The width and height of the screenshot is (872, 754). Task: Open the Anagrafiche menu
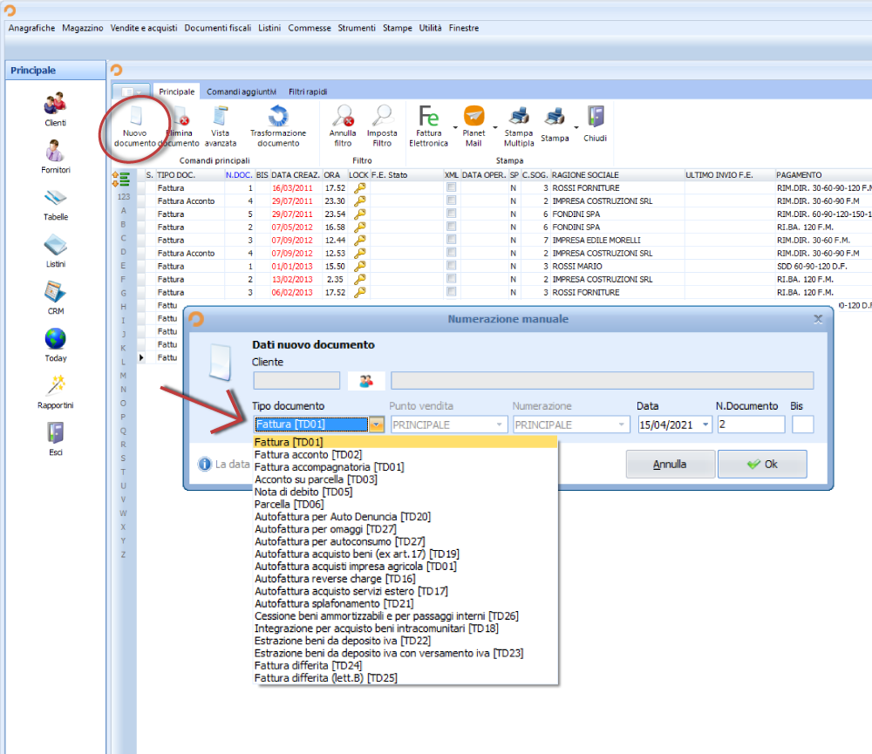31,28
